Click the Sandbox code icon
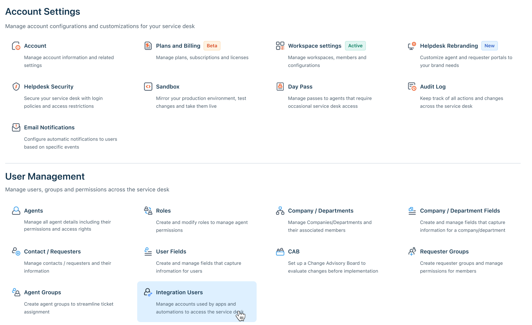The image size is (532, 325). 148,87
